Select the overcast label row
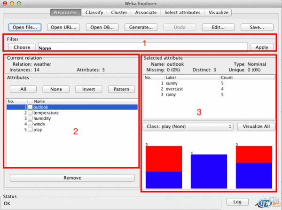The height and width of the screenshot is (210, 282). coord(209,89)
